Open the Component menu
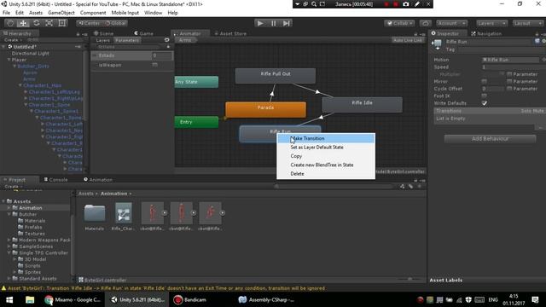Screen dimensions: 546x307 (x=93, y=13)
